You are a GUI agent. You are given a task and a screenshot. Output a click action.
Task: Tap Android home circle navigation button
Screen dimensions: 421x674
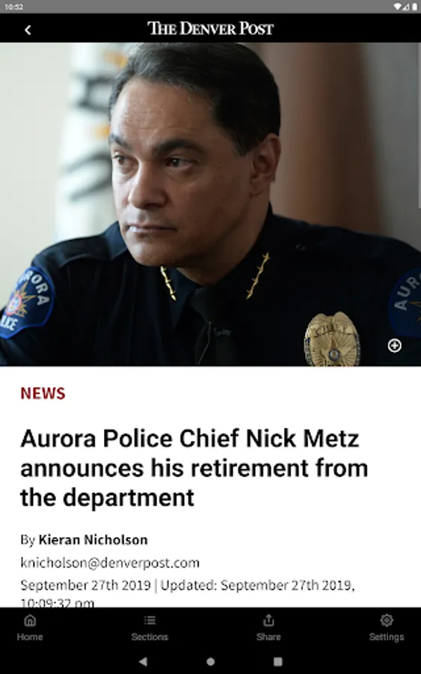tap(210, 661)
